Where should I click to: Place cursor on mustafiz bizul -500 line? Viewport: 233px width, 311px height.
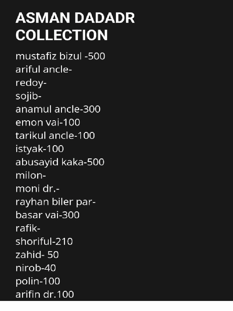[x=60, y=56]
